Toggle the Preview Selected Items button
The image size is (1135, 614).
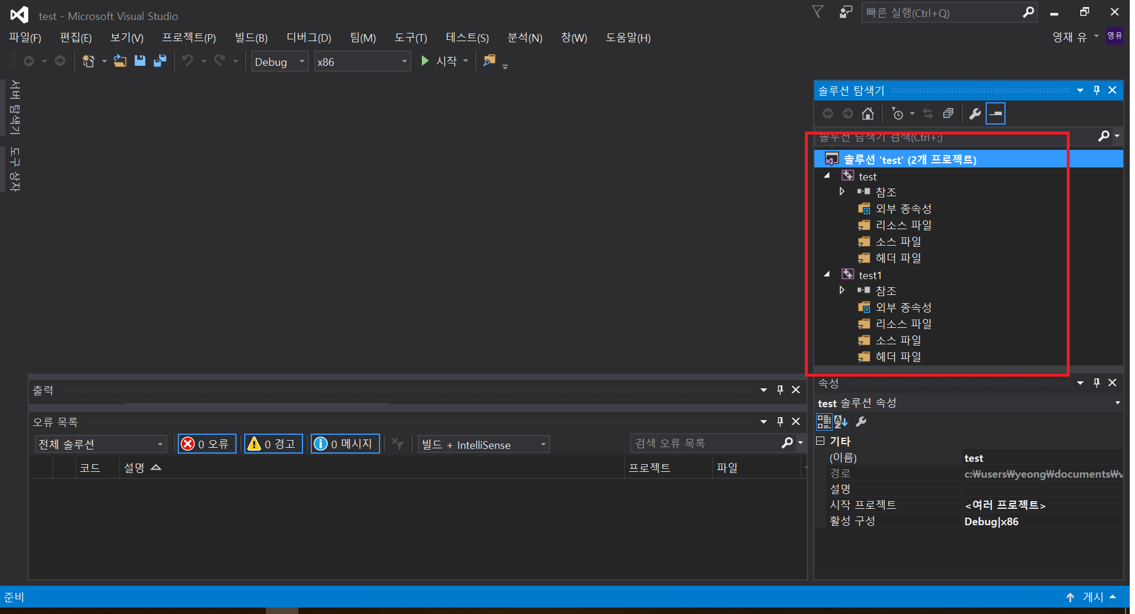(x=996, y=114)
